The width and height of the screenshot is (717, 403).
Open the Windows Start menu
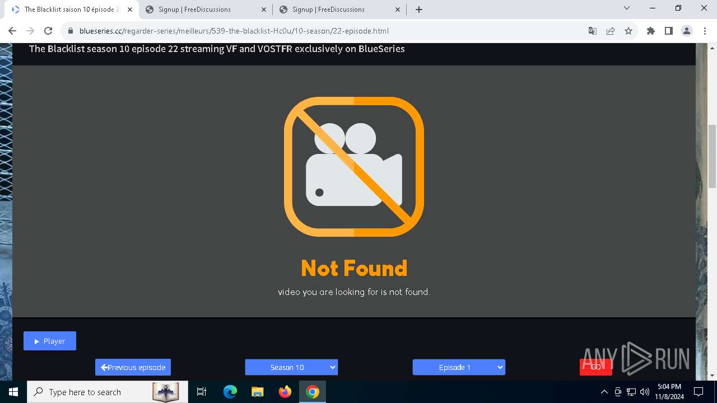[x=13, y=392]
